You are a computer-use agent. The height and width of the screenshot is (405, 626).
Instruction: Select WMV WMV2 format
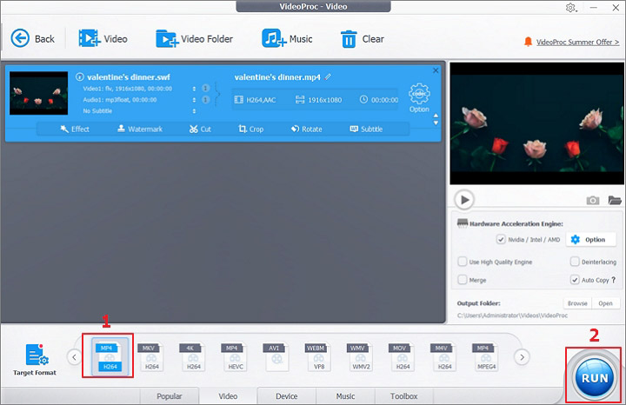click(360, 356)
